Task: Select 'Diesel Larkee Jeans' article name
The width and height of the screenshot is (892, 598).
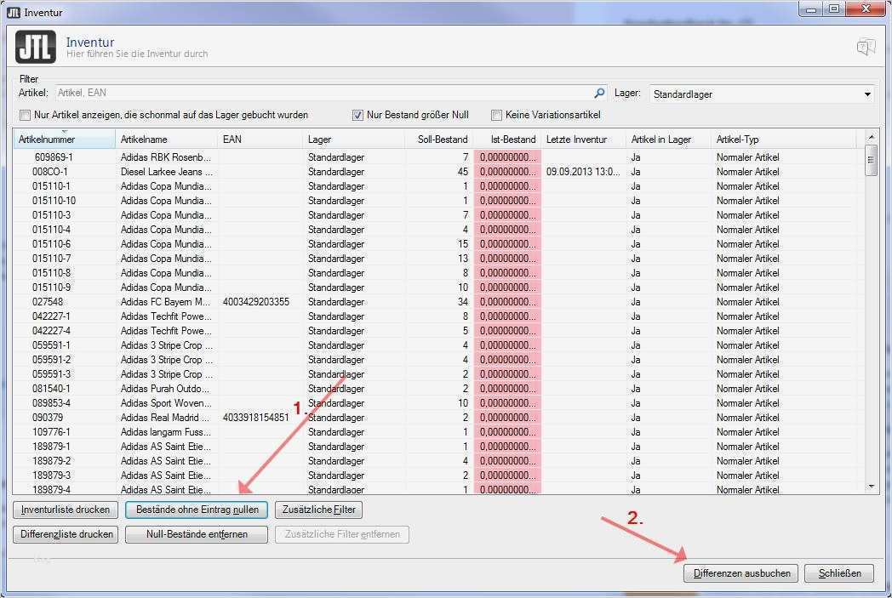Action: pos(166,172)
